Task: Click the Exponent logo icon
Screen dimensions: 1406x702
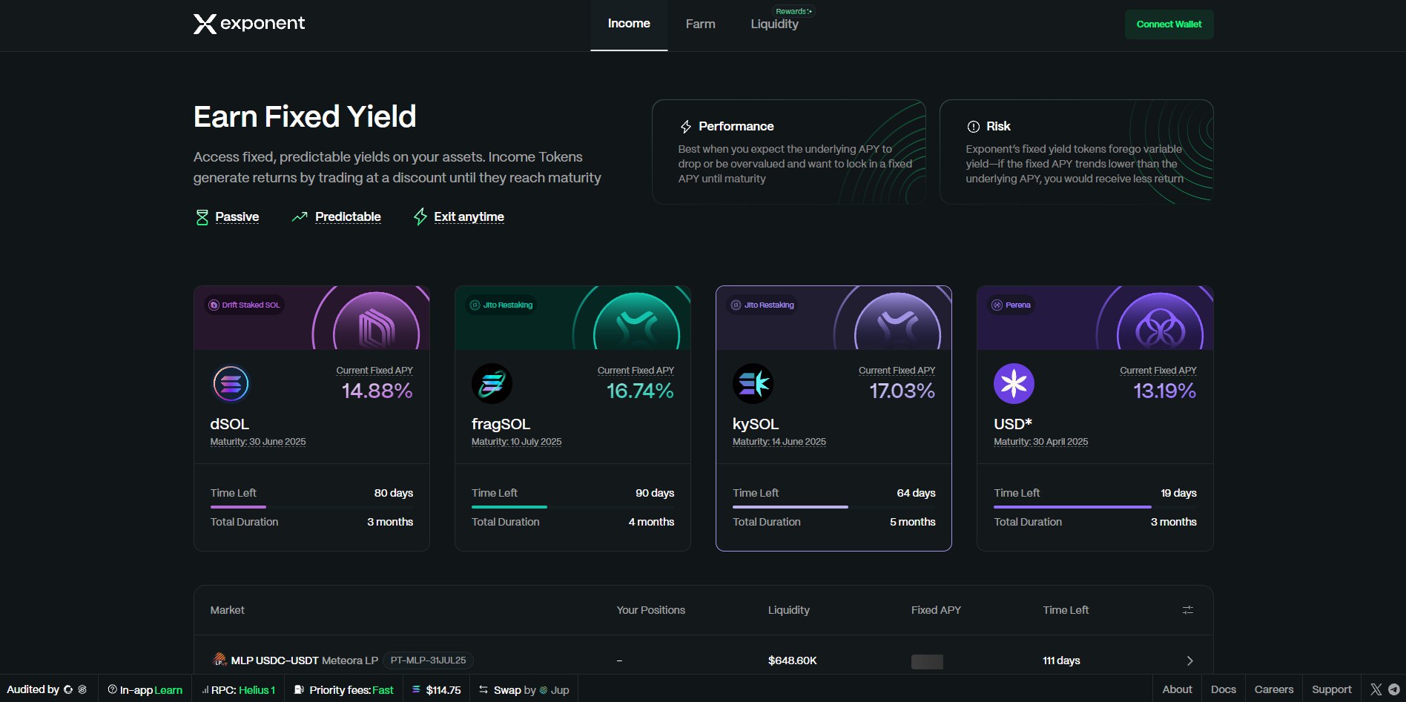Action: coord(205,24)
